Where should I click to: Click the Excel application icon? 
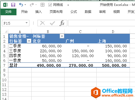5,5
